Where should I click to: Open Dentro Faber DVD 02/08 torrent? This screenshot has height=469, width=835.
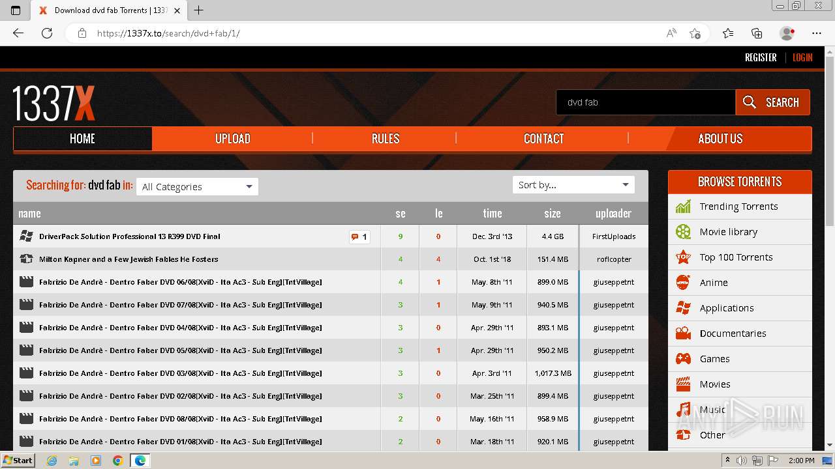click(x=181, y=396)
